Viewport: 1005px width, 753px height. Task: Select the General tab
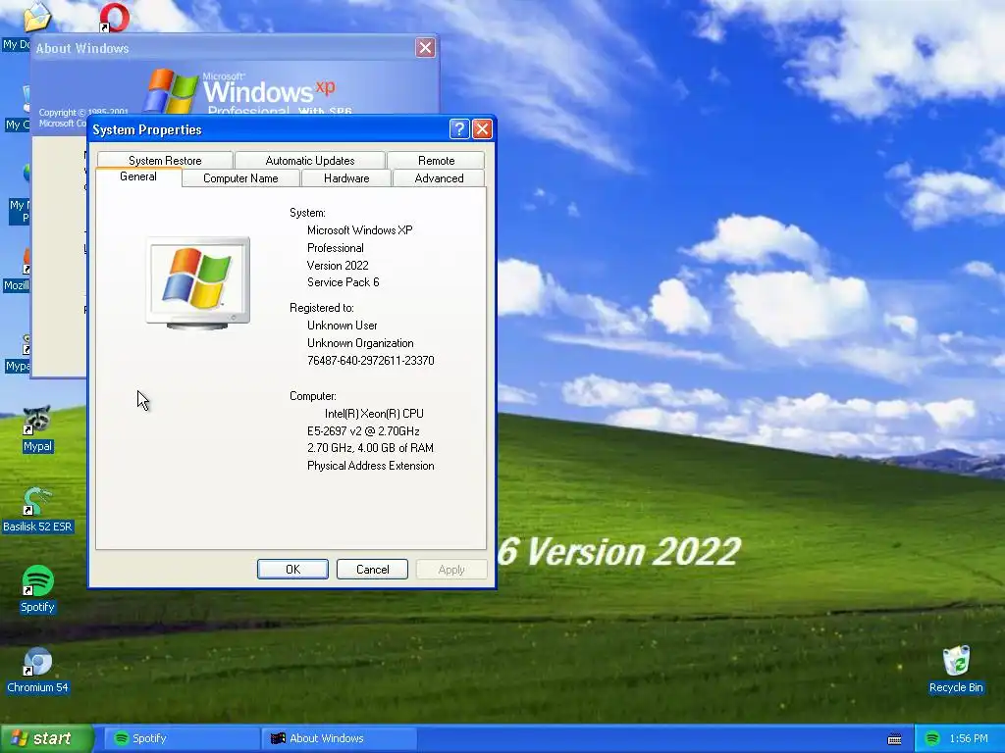click(138, 176)
